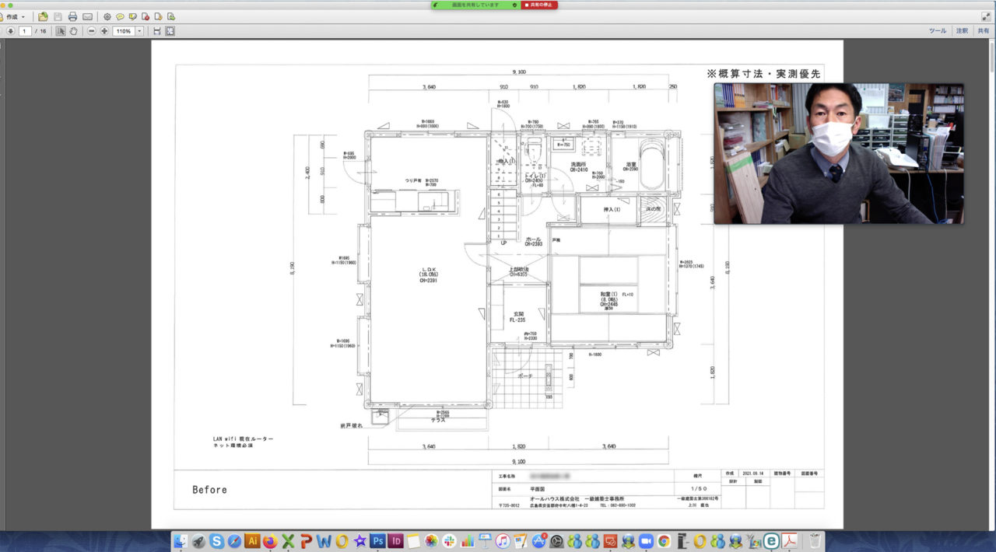Image resolution: width=996 pixels, height=552 pixels.
Task: Click the fit full page icon
Action: tap(170, 31)
